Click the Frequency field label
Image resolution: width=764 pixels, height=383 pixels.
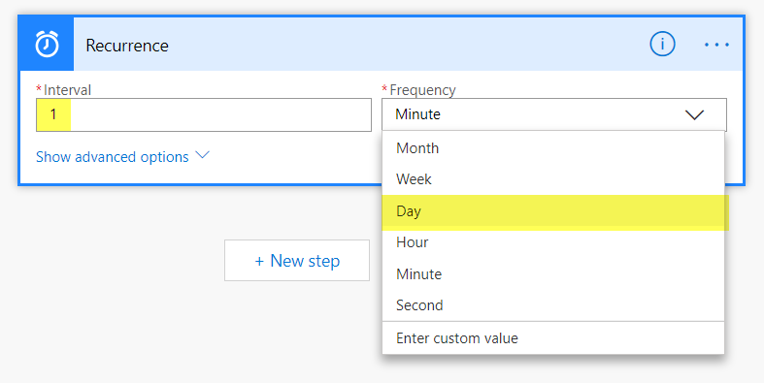[x=422, y=90]
